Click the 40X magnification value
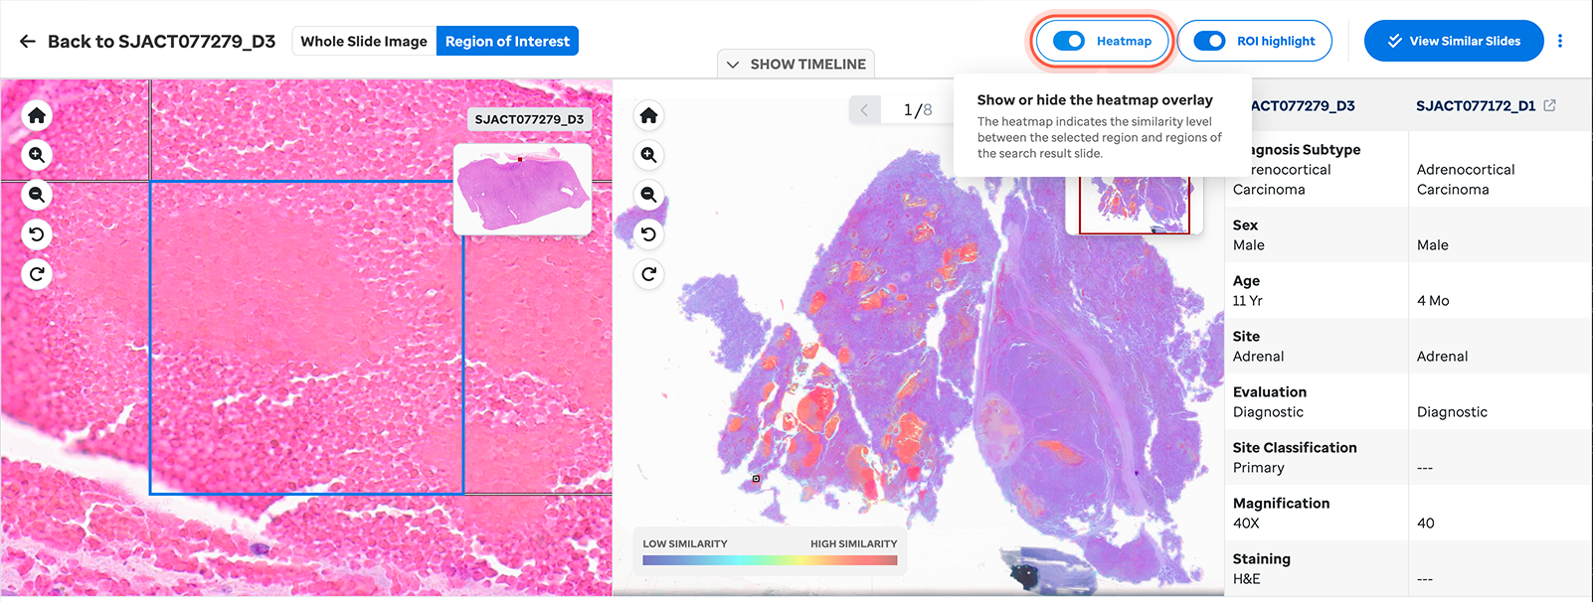 pos(1246,524)
